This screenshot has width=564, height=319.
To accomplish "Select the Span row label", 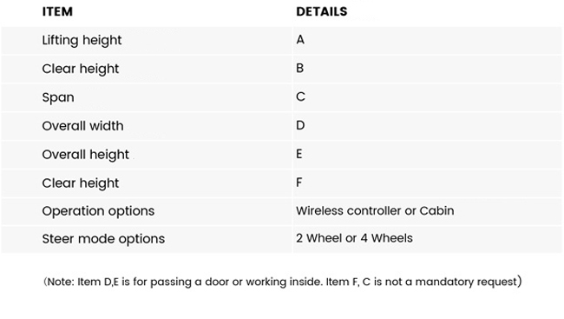I will pos(58,97).
